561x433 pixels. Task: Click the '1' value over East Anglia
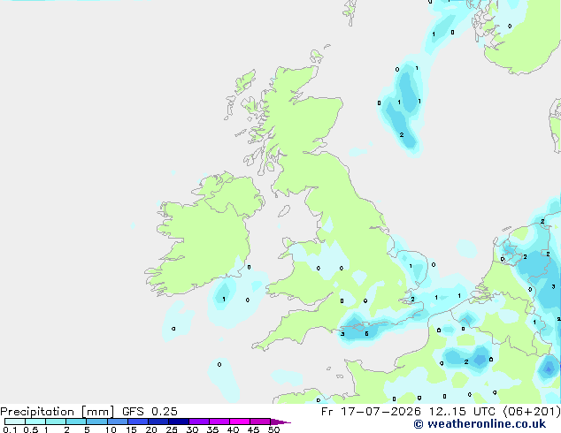coord(411,266)
